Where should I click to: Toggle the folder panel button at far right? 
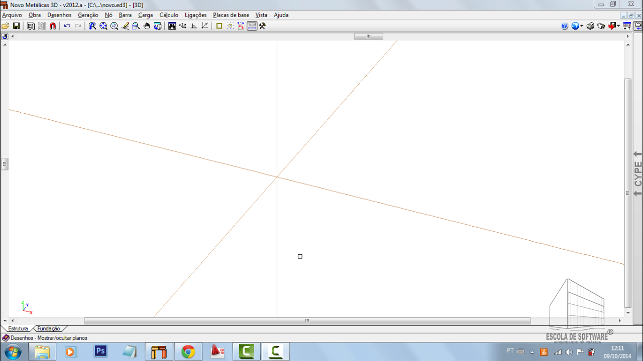point(638,26)
